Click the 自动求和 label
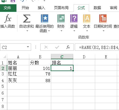119x110 pixels. click(27, 26)
